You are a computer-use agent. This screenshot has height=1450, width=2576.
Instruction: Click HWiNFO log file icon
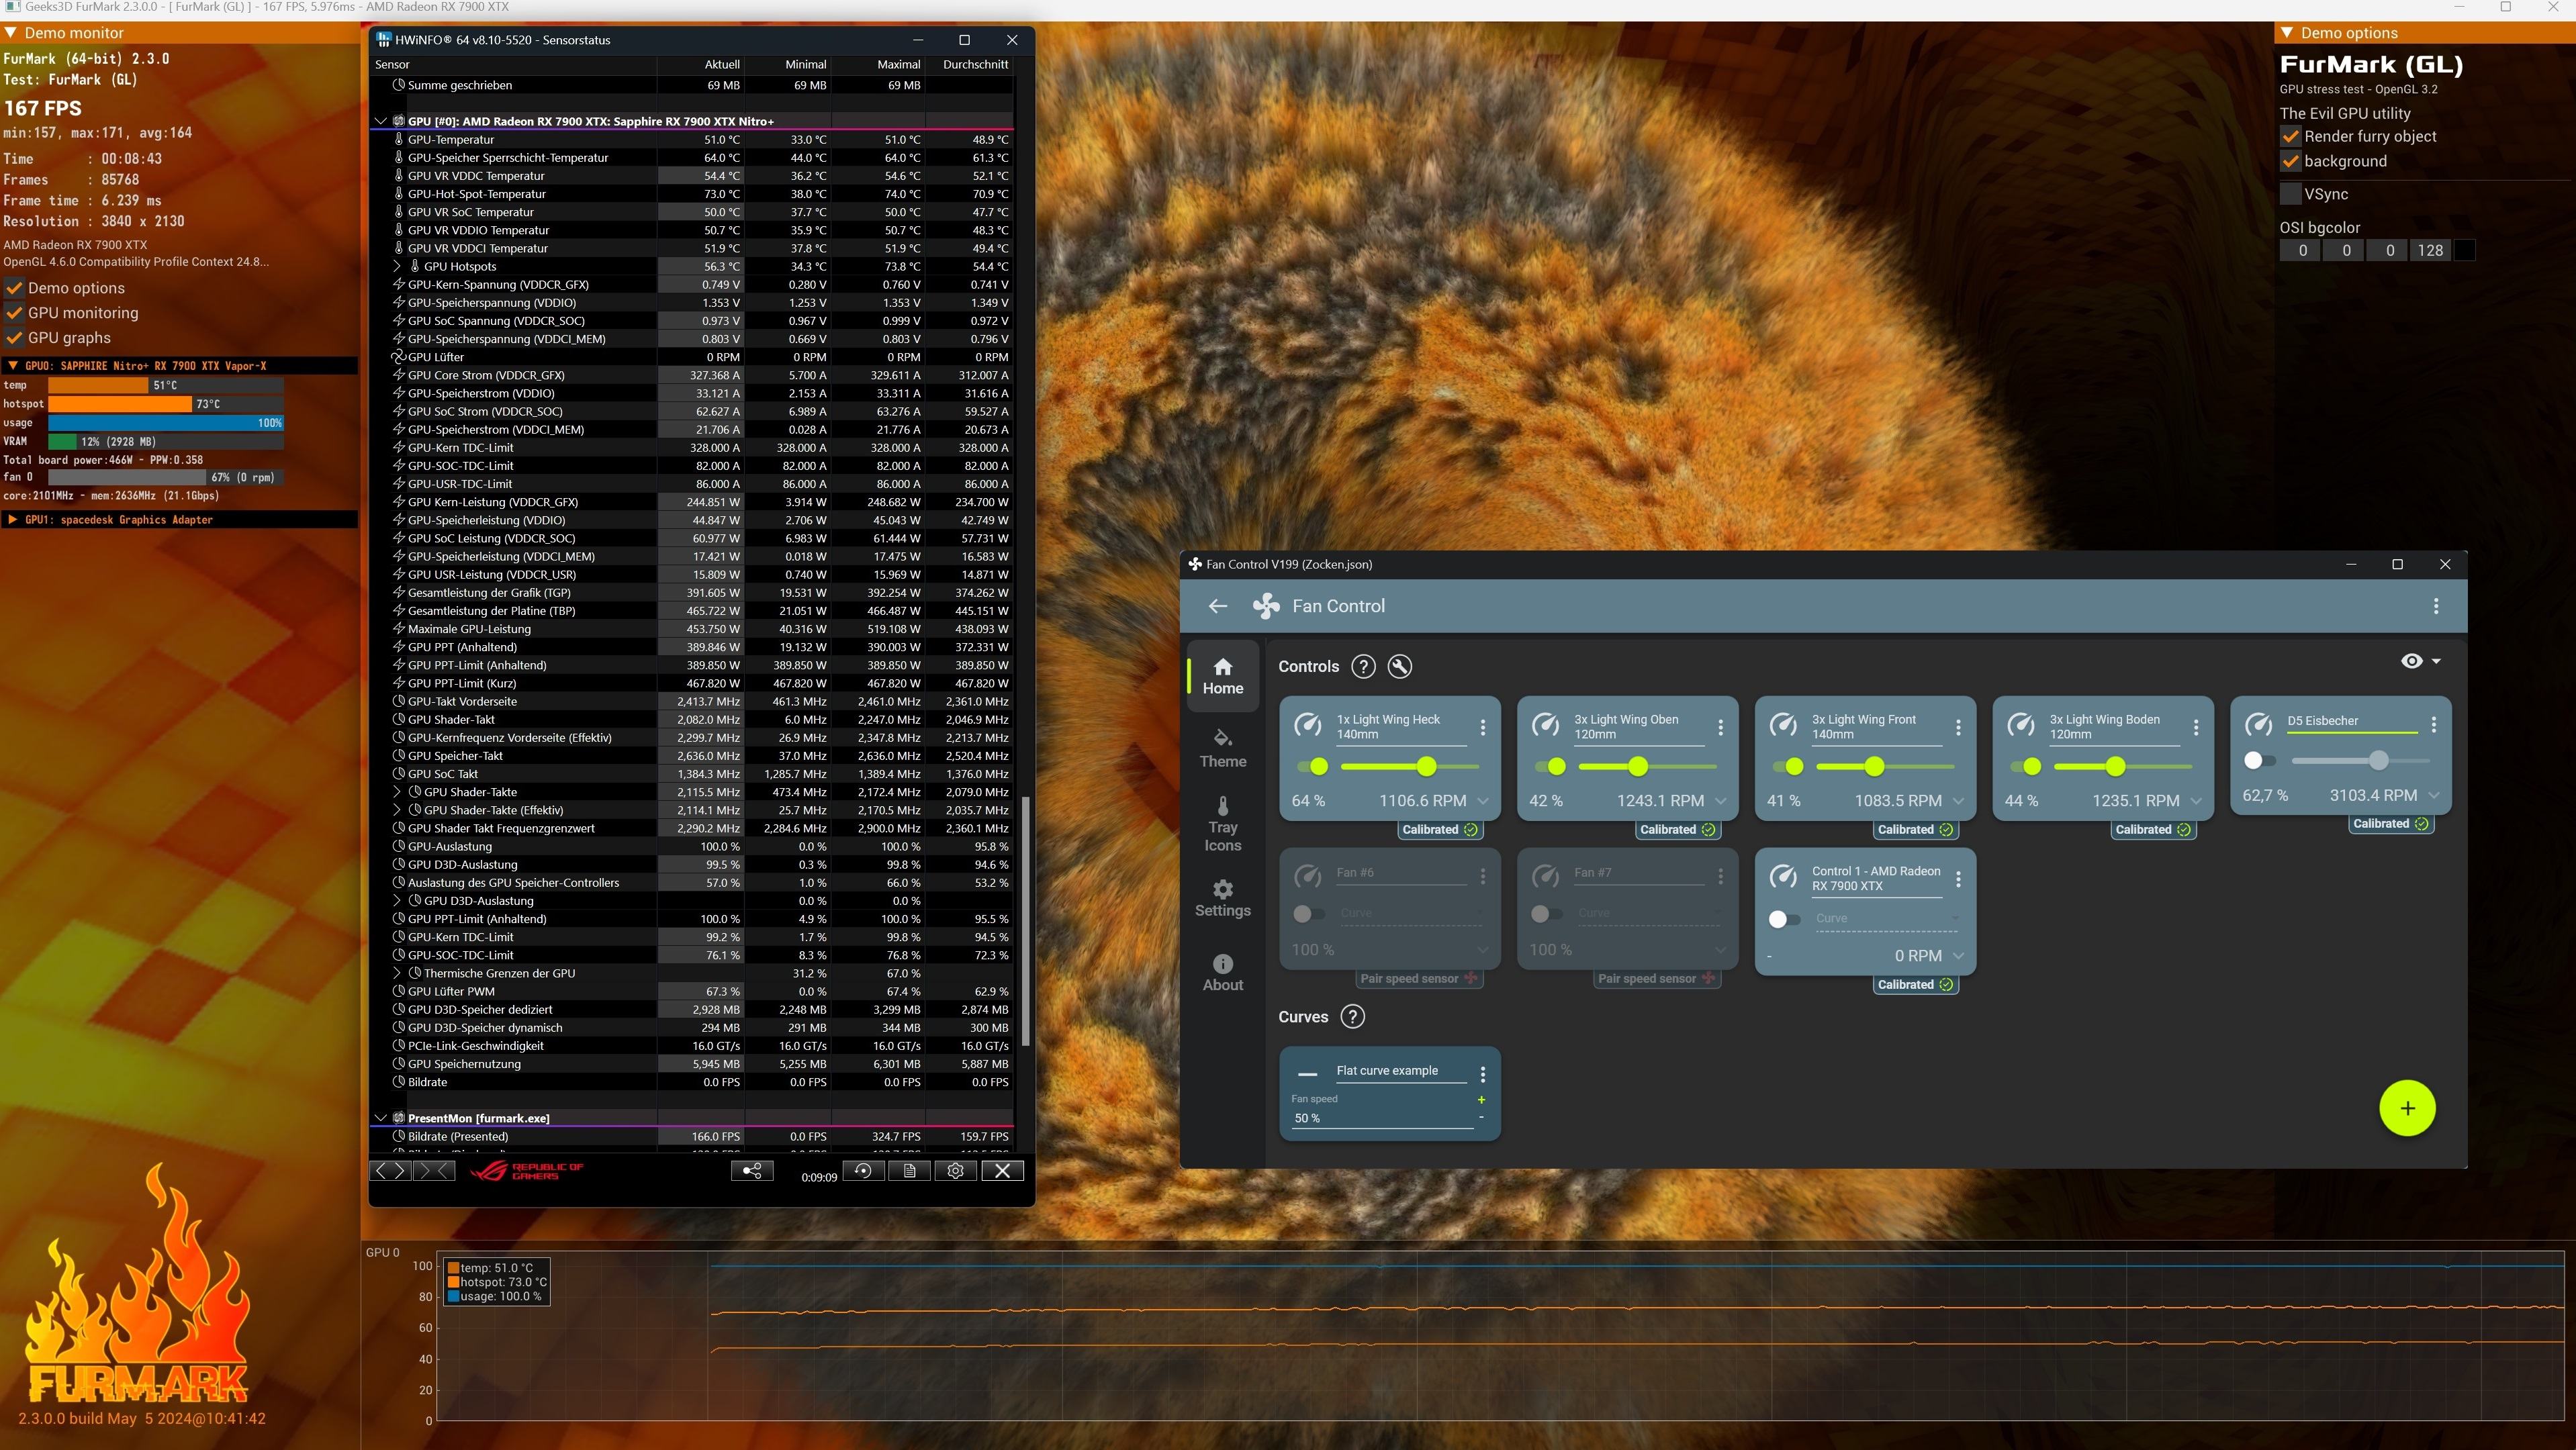[x=909, y=1170]
